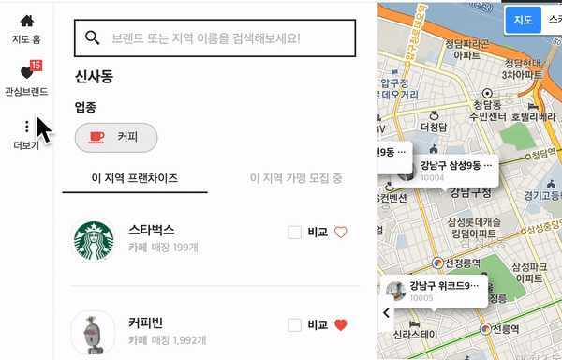Image resolution: width=562 pixels, height=360 pixels.
Task: Select the 커피 category chip
Action: [x=116, y=137]
